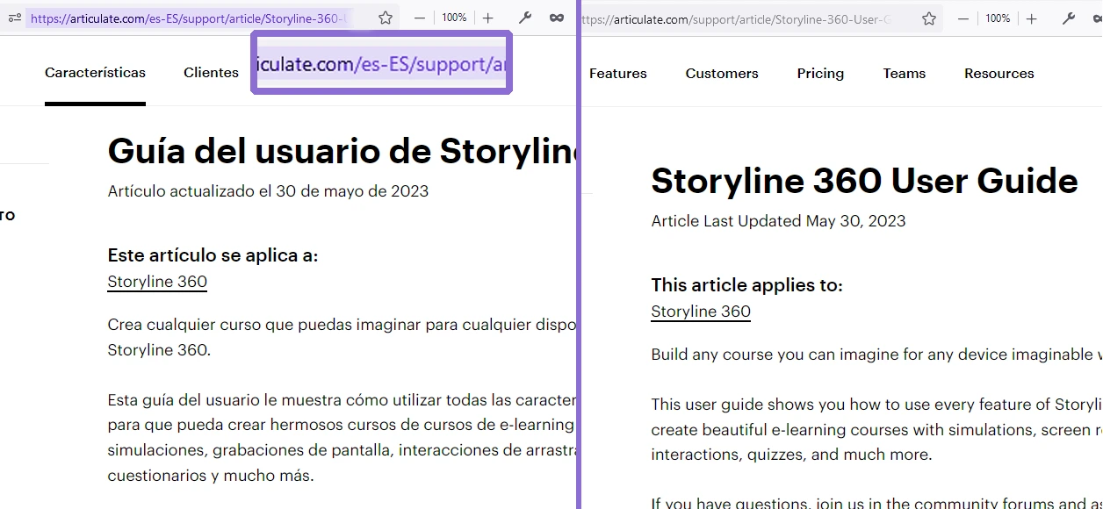The height and width of the screenshot is (509, 1103).
Task: Focus the English articulate.com address bar
Action: pos(735,18)
